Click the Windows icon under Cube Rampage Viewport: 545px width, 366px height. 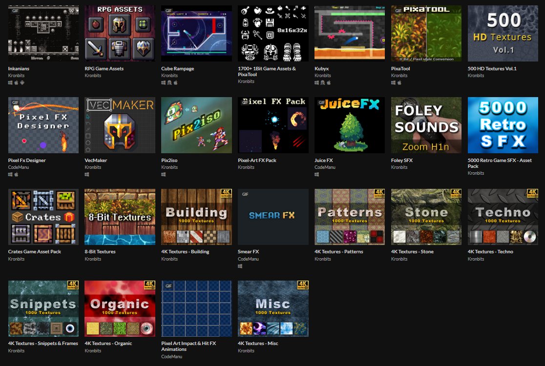[164, 82]
